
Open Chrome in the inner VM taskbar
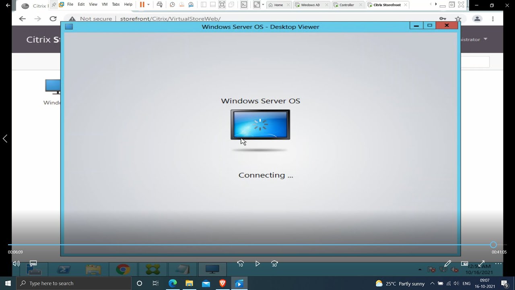(123, 269)
